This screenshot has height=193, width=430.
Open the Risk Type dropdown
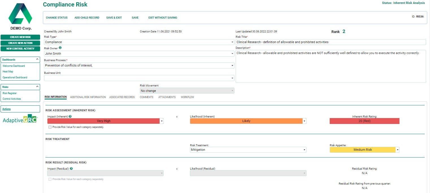tap(139, 42)
